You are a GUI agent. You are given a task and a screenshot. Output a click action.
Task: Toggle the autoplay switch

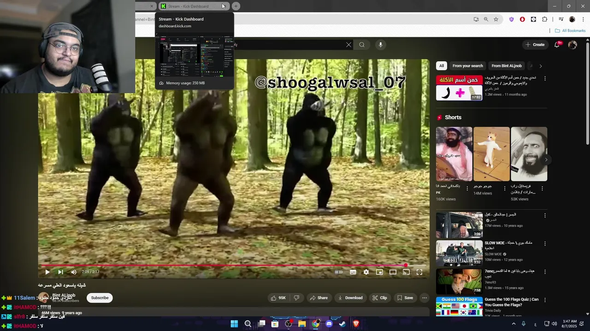[339, 272]
